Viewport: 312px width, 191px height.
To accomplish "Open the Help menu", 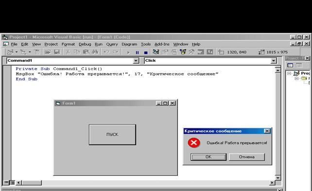I will coord(196,44).
